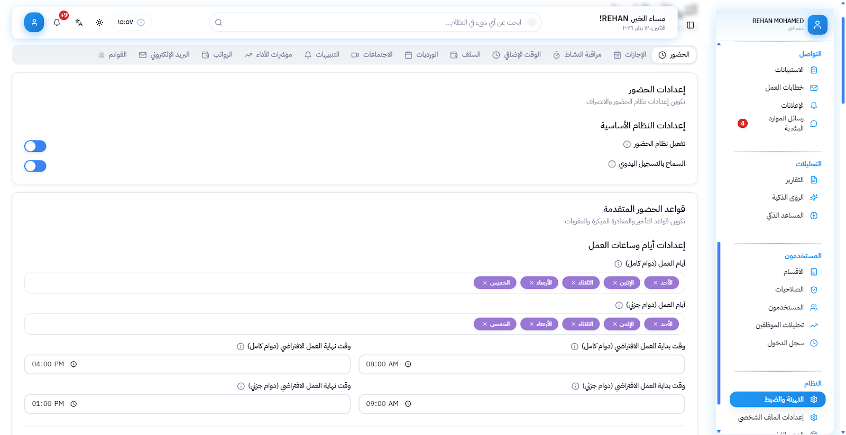Viewport: 846px width, 435px height.
Task: Open the user profile avatar button
Action: click(x=34, y=22)
